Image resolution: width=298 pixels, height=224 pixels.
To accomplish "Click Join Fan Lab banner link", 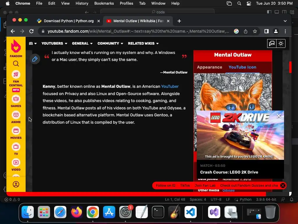I will pos(205,185).
